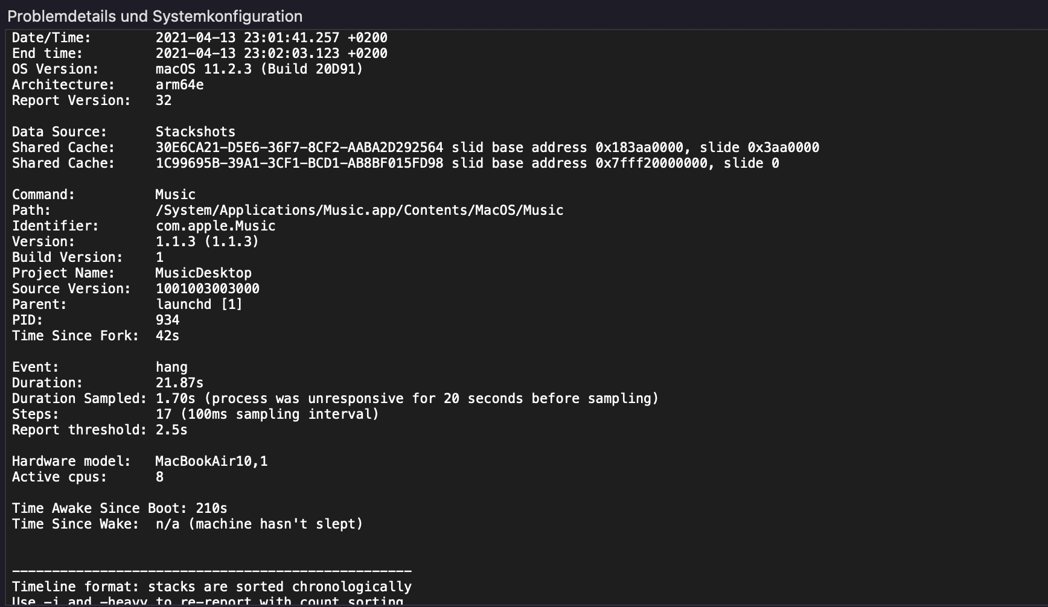
Task: Click the Stackshots data source text
Action: coord(195,132)
